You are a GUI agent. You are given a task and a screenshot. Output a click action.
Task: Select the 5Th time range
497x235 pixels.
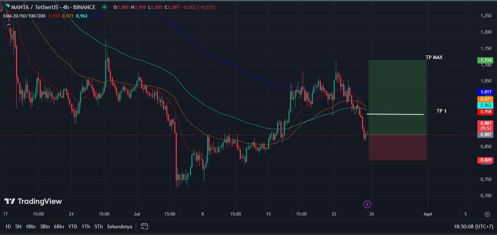coord(98,227)
